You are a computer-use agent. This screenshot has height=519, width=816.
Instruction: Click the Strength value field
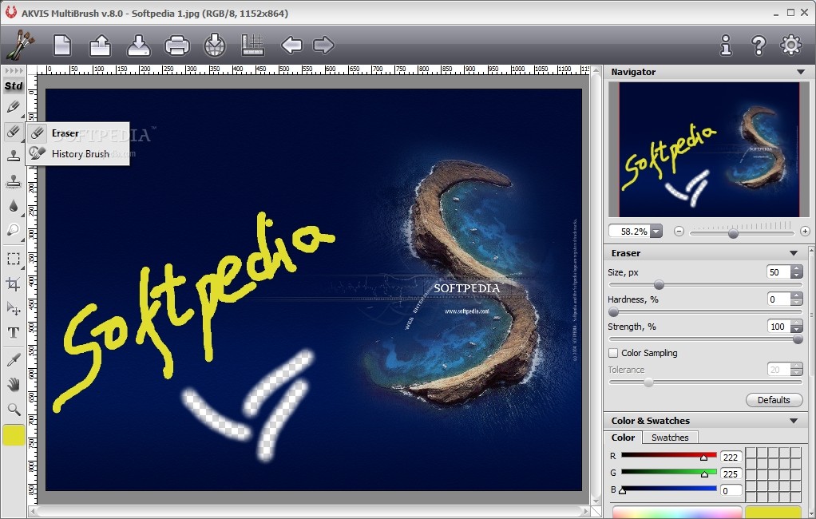778,326
